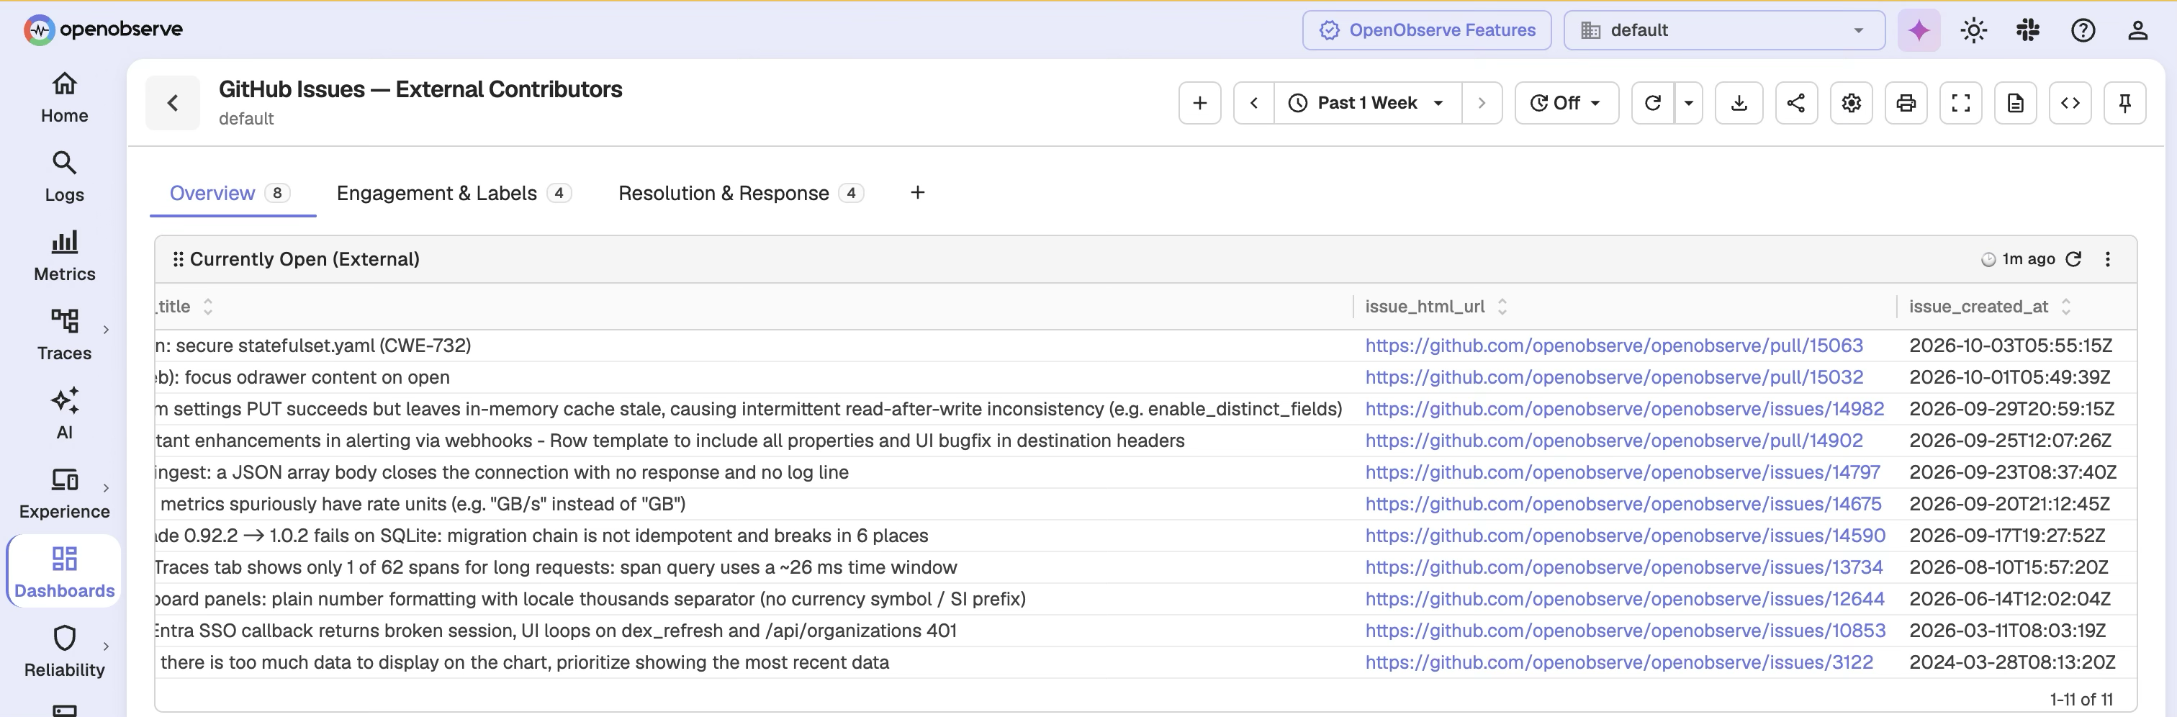Switch to Engagement & Labels tab
Viewport: 2177px width, 717px height.
click(454, 193)
